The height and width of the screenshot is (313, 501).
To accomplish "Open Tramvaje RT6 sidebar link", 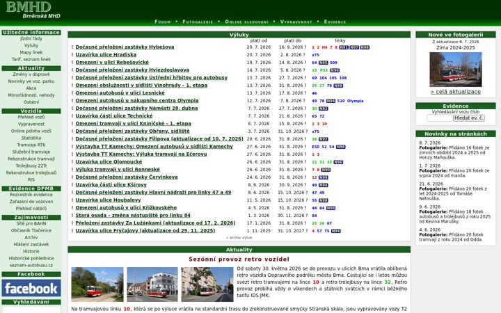I will 31,145.
